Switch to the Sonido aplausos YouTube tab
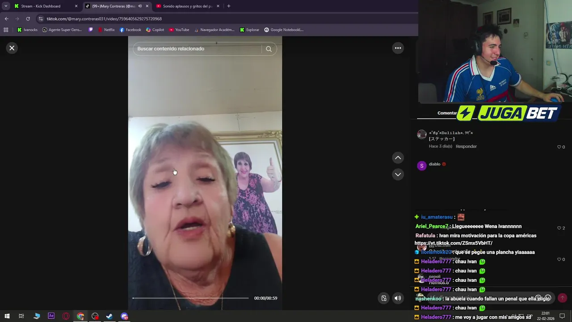 (188, 6)
